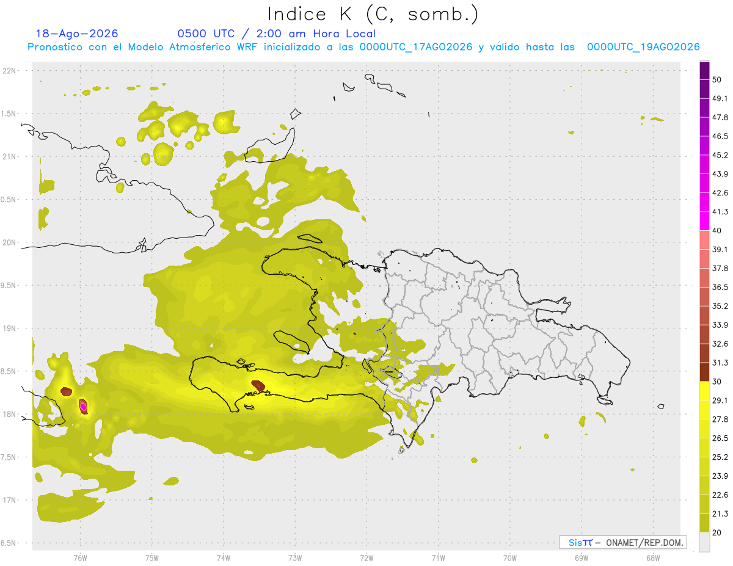
Task: Click the legend value 20
Action: pyautogui.click(x=717, y=532)
